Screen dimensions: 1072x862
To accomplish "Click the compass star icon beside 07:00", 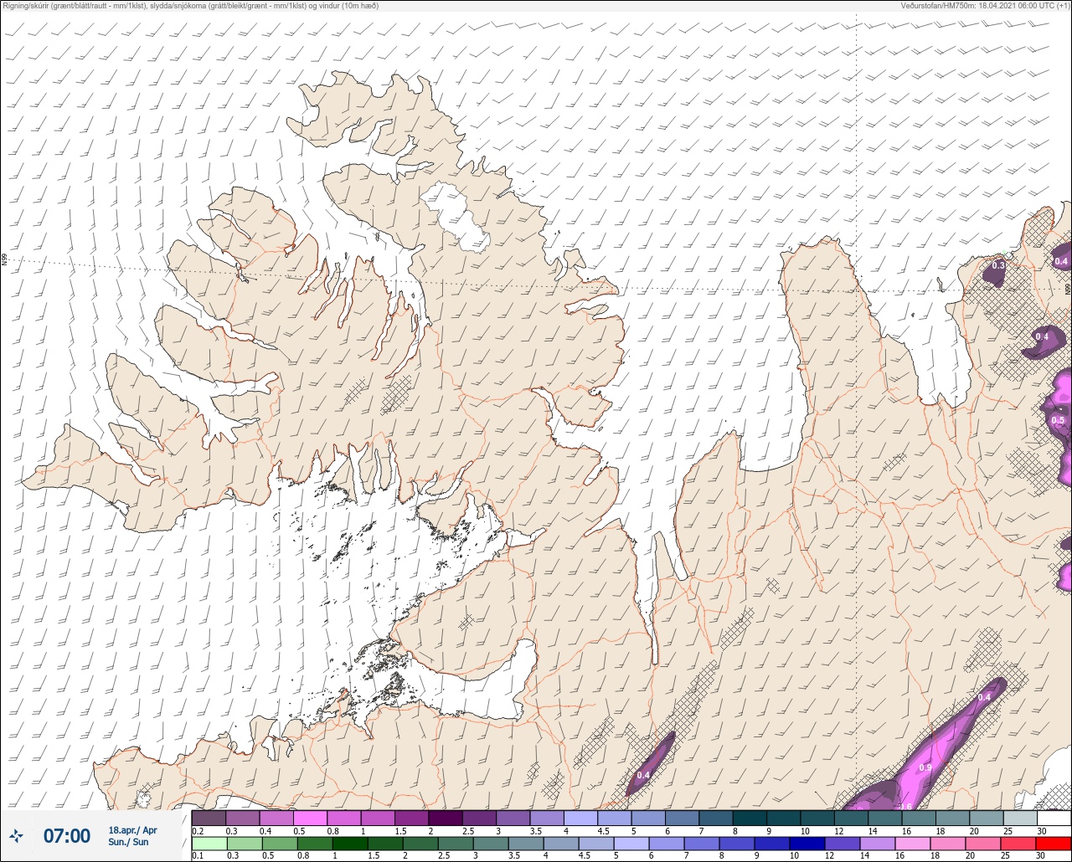I will [x=17, y=835].
